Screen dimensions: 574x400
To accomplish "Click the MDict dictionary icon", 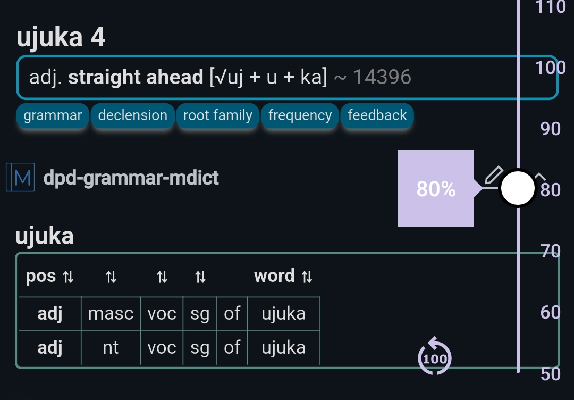I will point(20,177).
